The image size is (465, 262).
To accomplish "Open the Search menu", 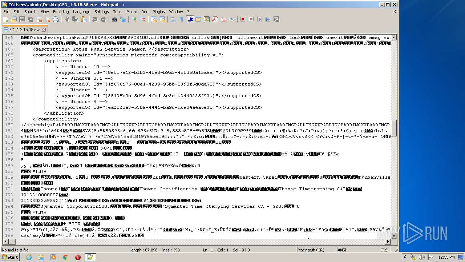I will pos(31,12).
